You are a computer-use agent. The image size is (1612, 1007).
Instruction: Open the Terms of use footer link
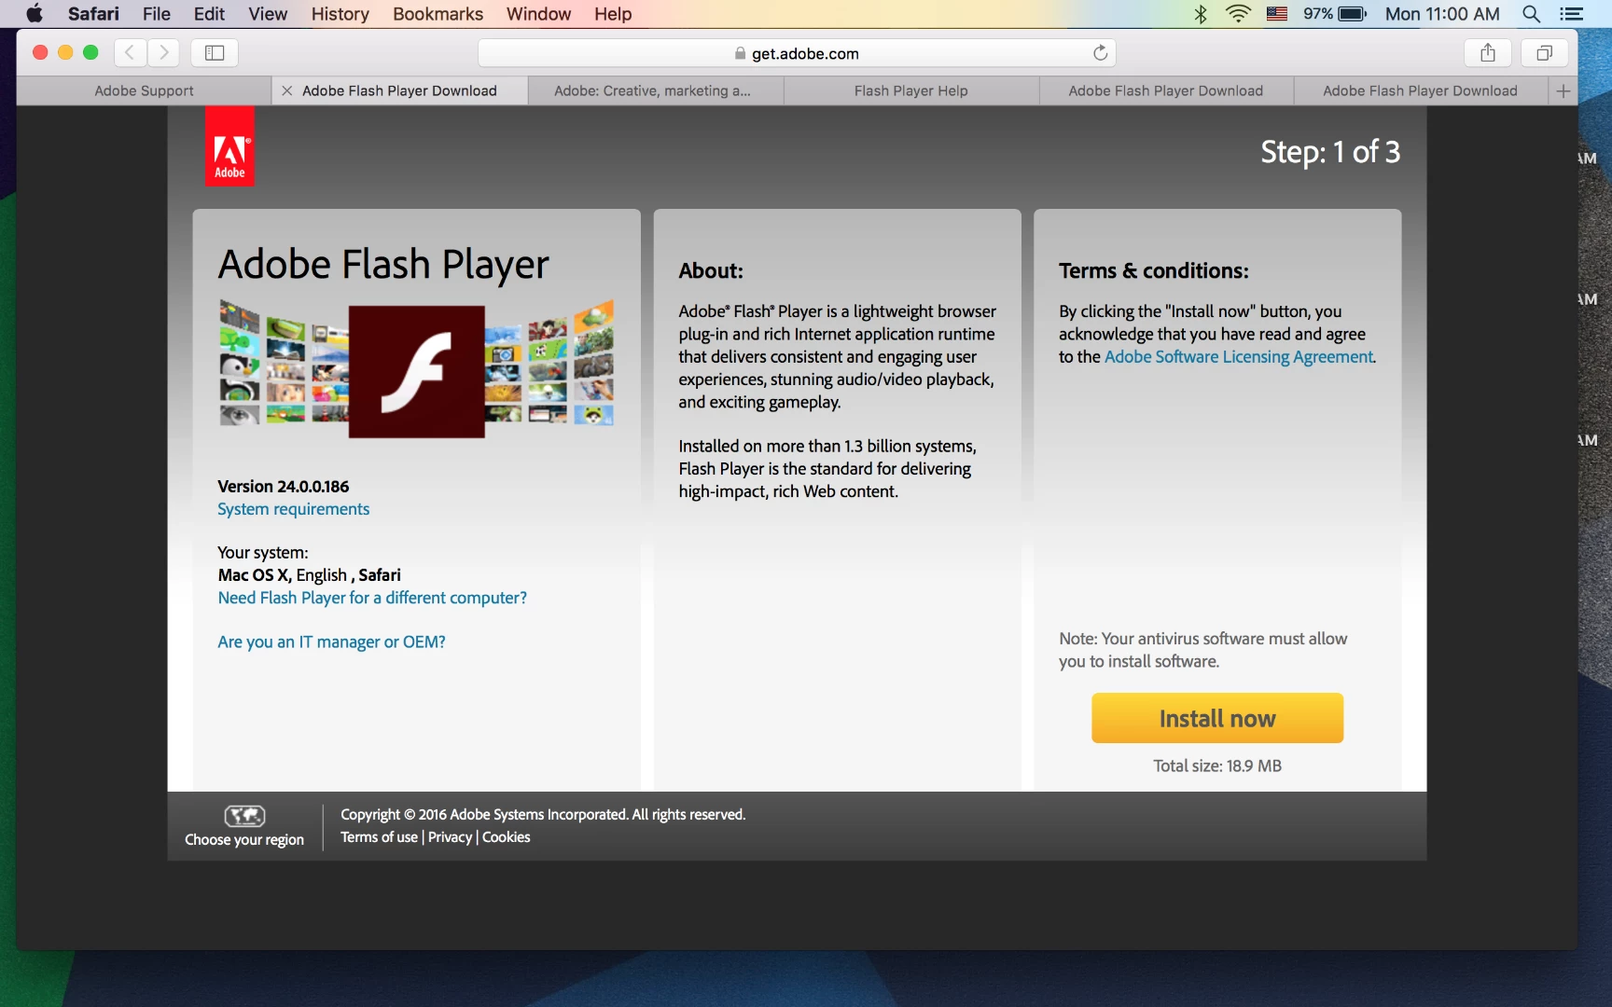pos(379,837)
